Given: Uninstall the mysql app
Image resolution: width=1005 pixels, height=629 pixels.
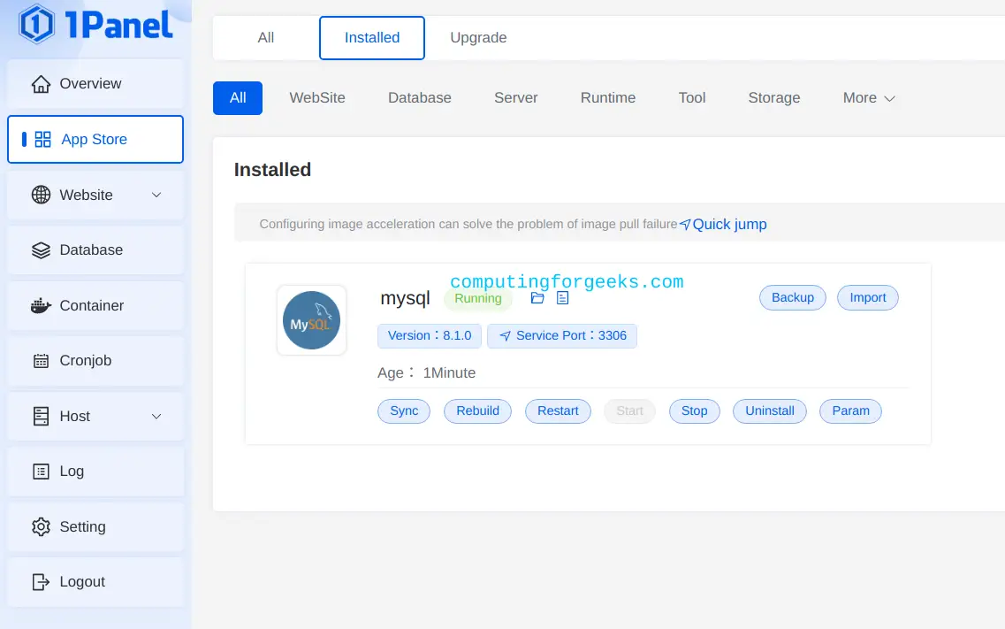Looking at the screenshot, I should tap(770, 411).
